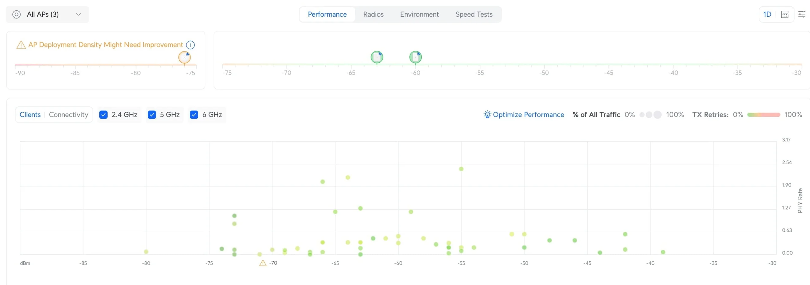This screenshot has height=285, width=810.
Task: Select the green AP marker near -63 dBm
Action: (377, 57)
